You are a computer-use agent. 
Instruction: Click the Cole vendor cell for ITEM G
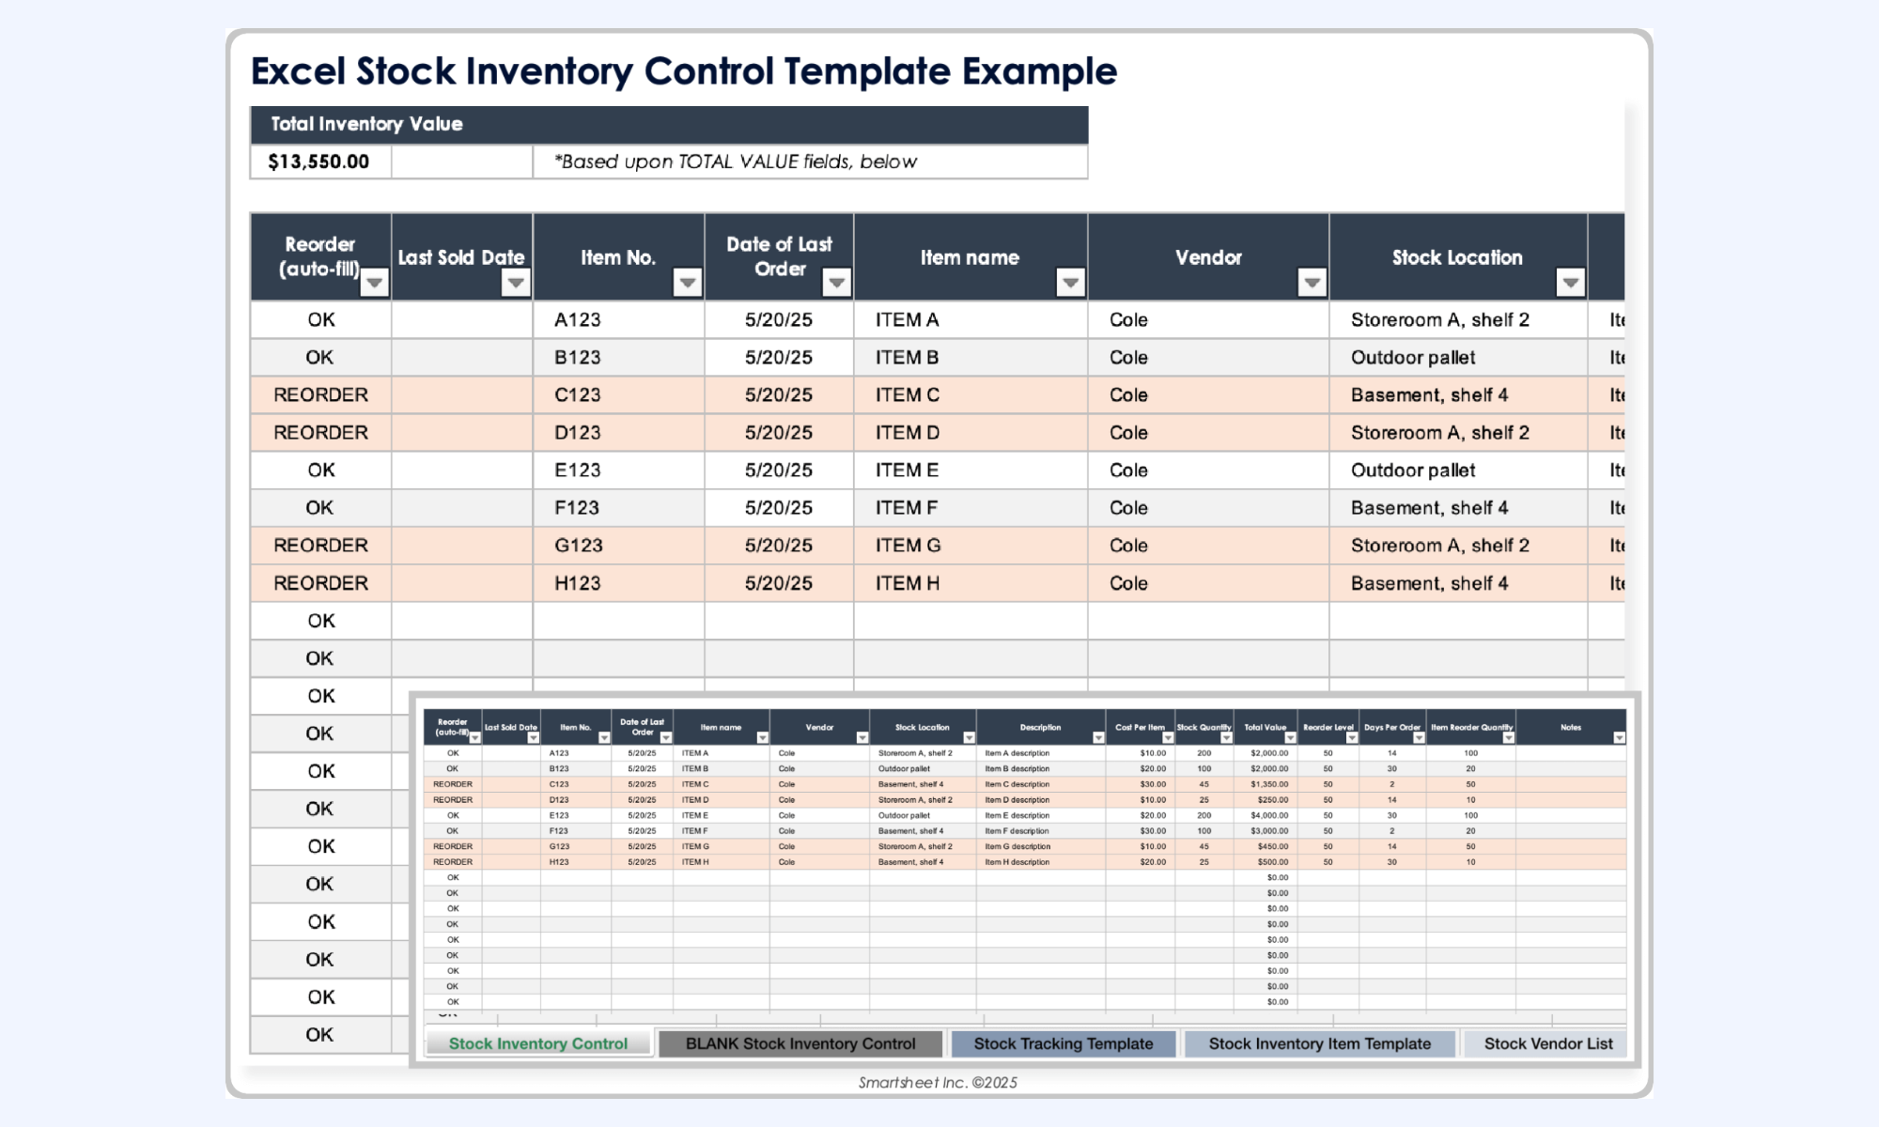[1208, 545]
